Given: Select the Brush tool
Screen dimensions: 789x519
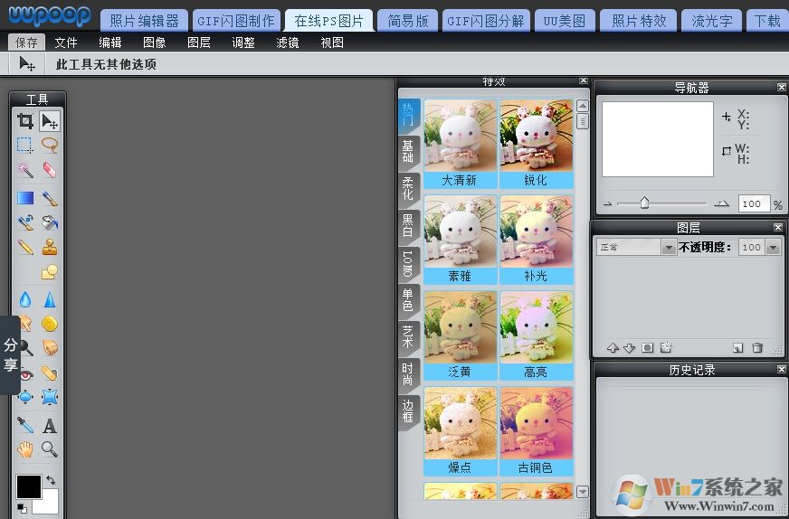Looking at the screenshot, I should pyautogui.click(x=50, y=198).
